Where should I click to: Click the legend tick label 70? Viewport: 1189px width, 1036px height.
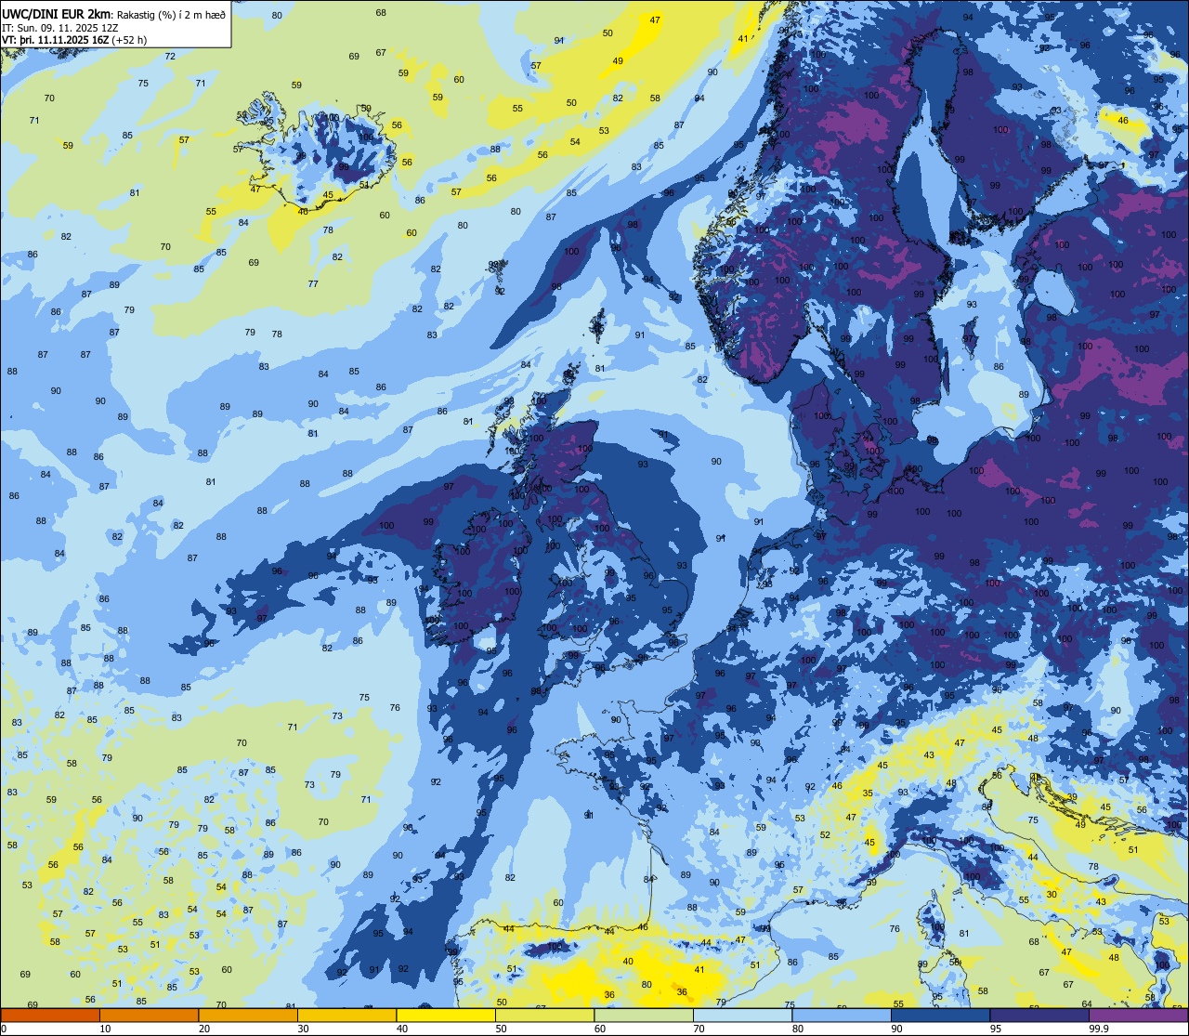[x=699, y=1029]
